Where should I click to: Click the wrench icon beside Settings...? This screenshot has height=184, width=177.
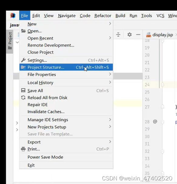tap(23, 60)
